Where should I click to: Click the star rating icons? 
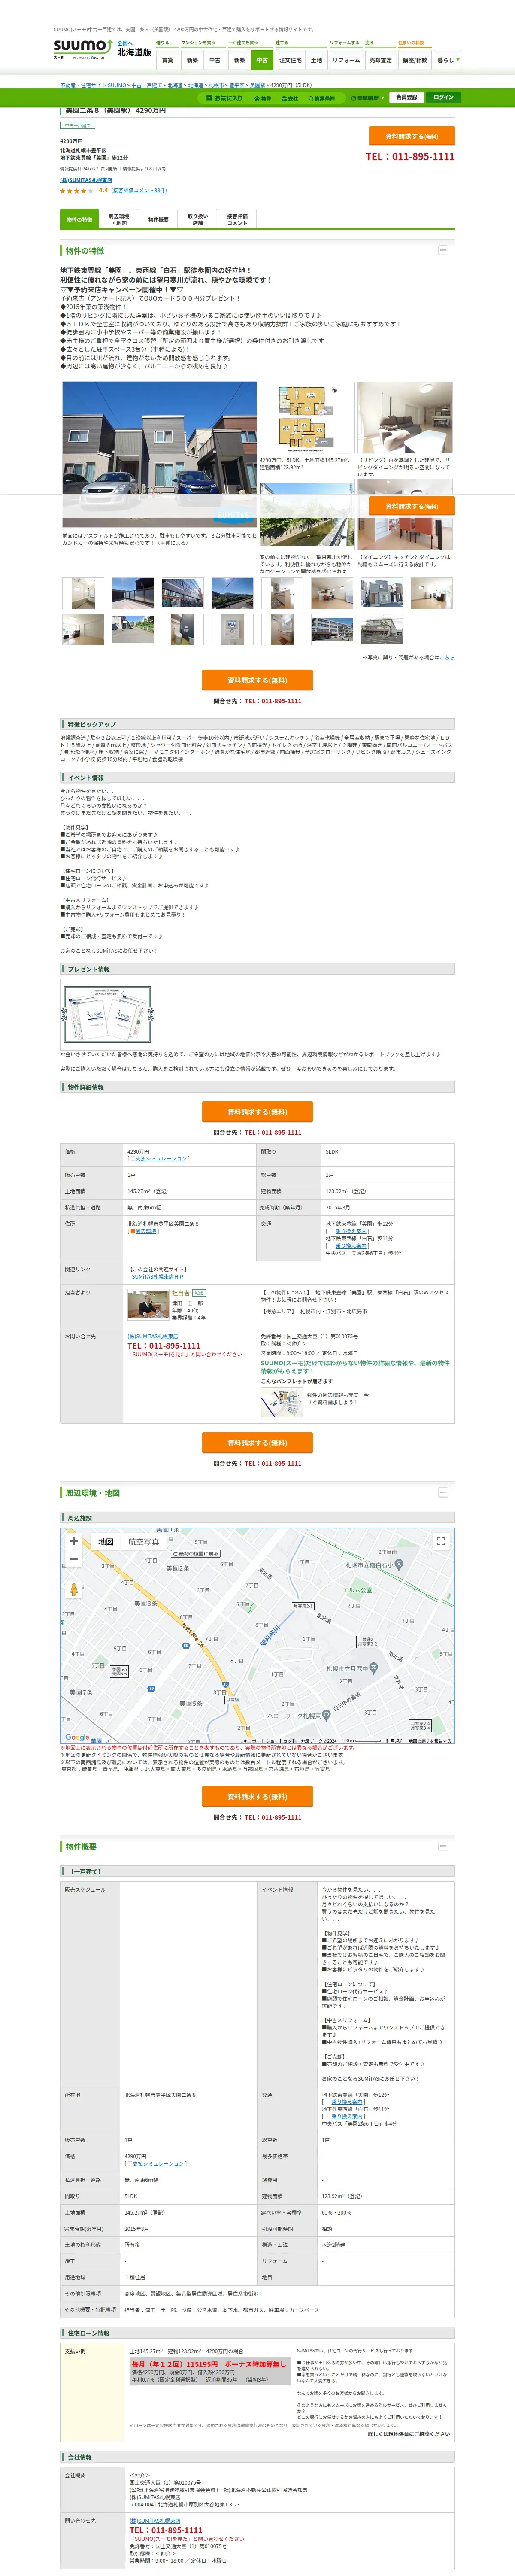click(76, 190)
